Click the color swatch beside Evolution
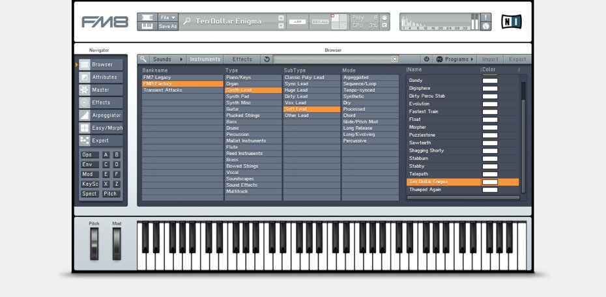The image size is (606, 297). 490,104
